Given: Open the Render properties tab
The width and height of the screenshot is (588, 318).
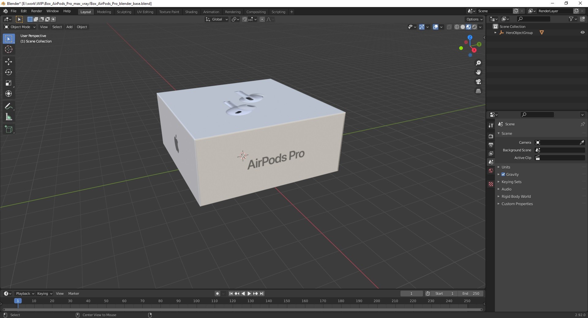Looking at the screenshot, I should tap(491, 136).
